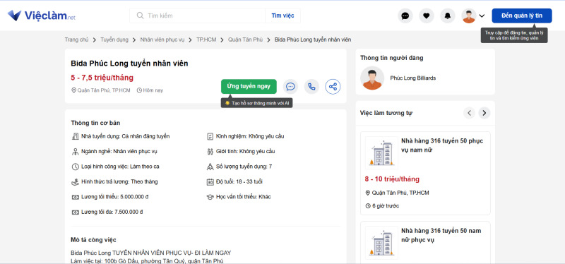
Task: Click the Thông tin cơ bản heading
Action: pyautogui.click(x=95, y=123)
